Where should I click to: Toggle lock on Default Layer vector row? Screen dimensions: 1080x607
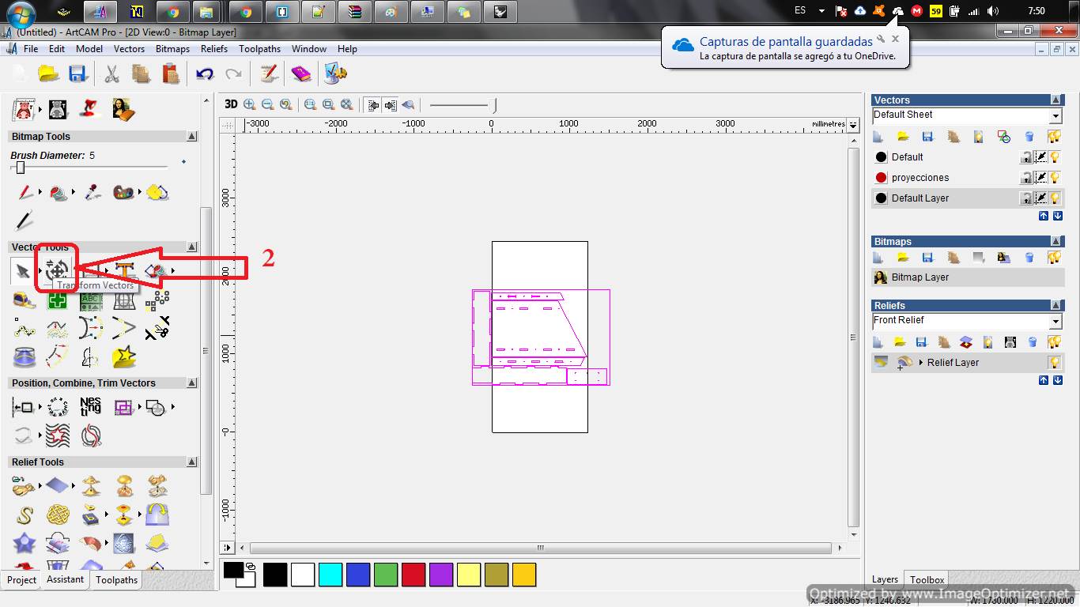tap(1026, 198)
